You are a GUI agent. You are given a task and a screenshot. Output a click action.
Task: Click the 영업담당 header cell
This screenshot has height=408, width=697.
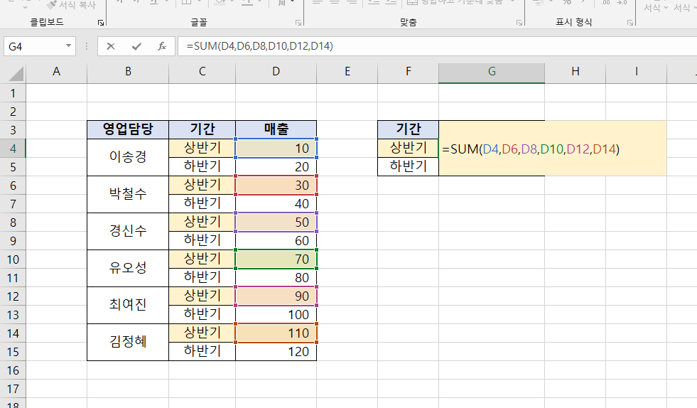[128, 129]
